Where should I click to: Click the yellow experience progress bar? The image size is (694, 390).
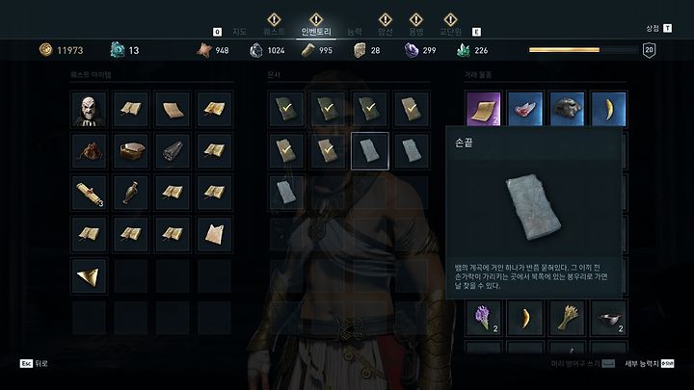click(x=564, y=50)
